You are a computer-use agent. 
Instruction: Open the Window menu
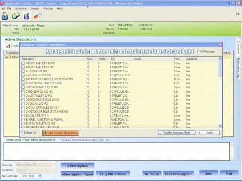click(48, 8)
